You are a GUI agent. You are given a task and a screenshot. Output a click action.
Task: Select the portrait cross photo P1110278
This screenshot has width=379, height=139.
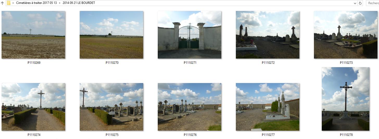(x=346, y=99)
